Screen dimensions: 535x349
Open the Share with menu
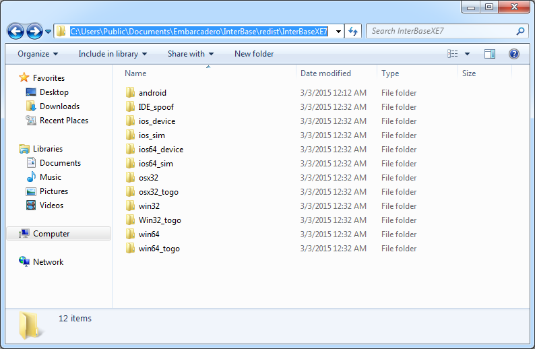190,54
